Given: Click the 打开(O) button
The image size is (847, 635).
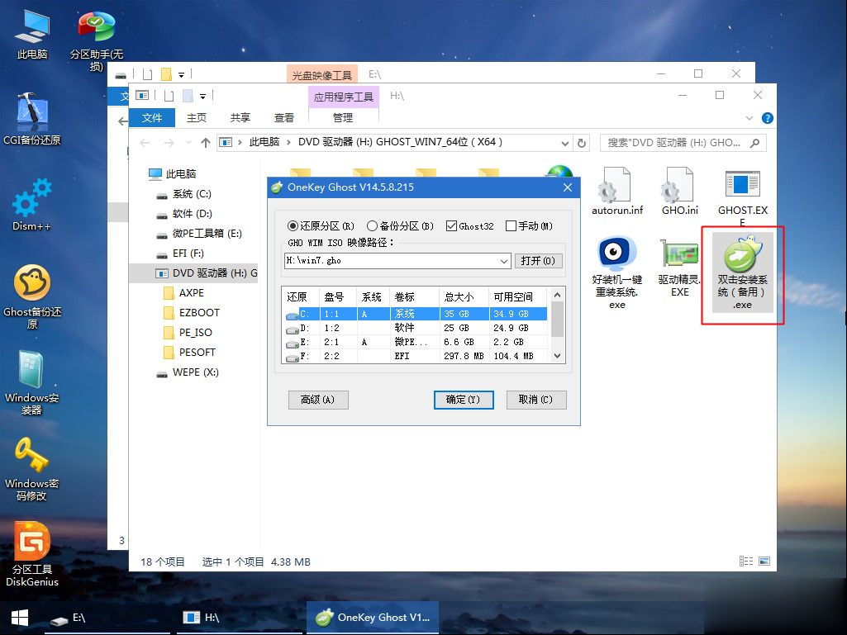Looking at the screenshot, I should 539,261.
